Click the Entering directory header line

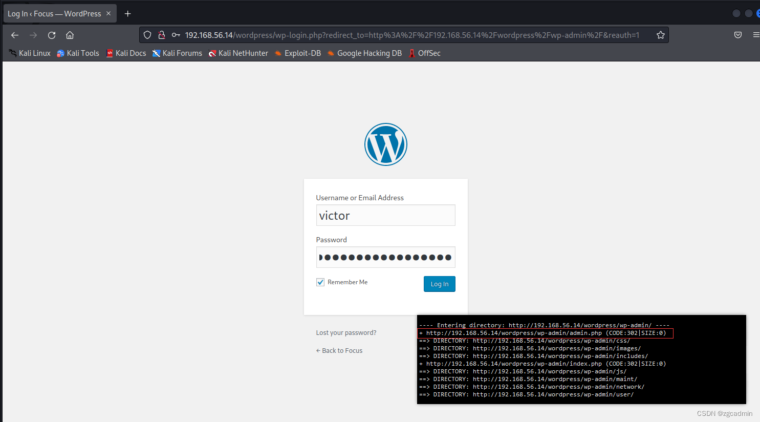(x=545, y=325)
